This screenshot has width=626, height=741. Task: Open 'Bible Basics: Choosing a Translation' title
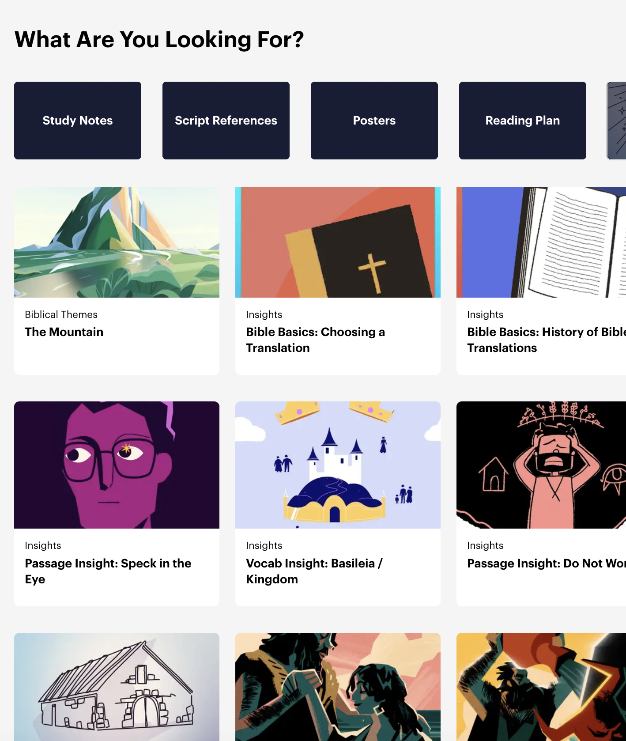click(315, 340)
